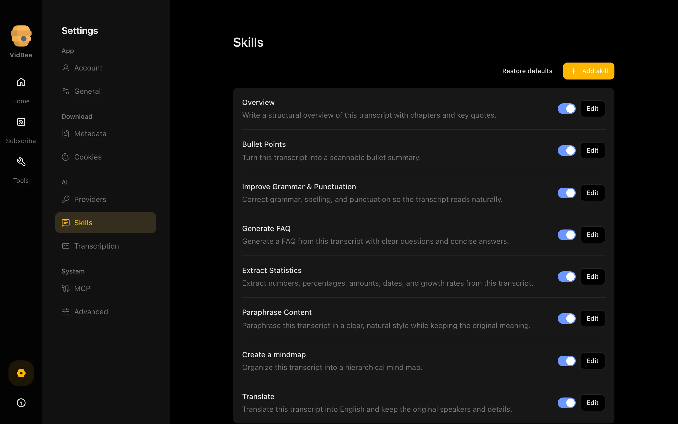Image resolution: width=678 pixels, height=424 pixels.
Task: Click the Advanced sliders icon
Action: [x=66, y=312]
